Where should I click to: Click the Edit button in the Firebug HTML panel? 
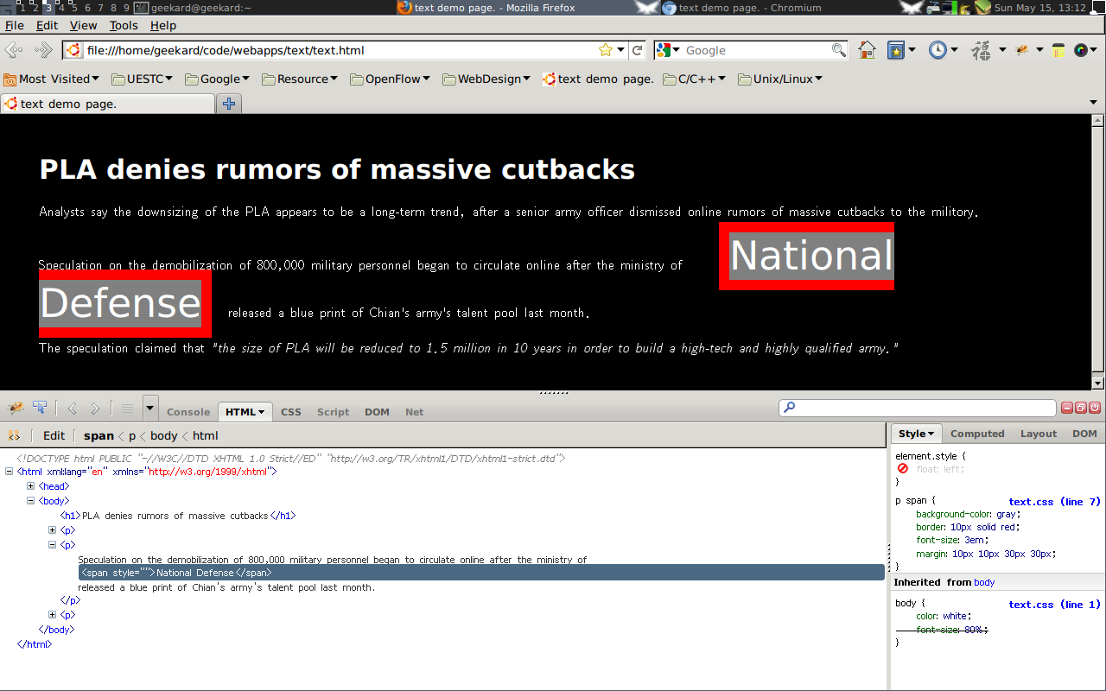(54, 435)
